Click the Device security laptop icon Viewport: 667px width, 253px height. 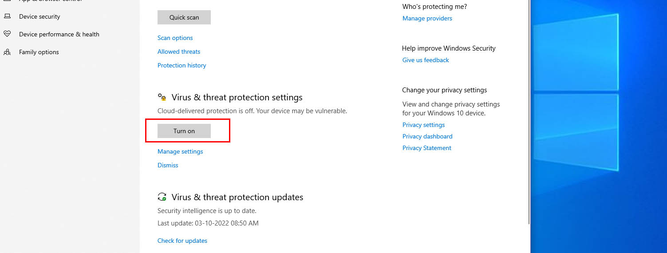(7, 16)
